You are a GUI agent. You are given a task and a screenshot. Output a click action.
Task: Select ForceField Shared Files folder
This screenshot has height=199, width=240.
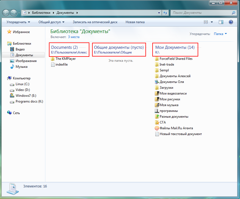coord(173,59)
